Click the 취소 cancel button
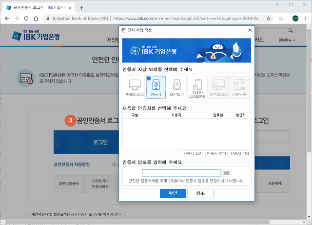Image resolution: width=312 pixels, height=225 pixels. 200,193
